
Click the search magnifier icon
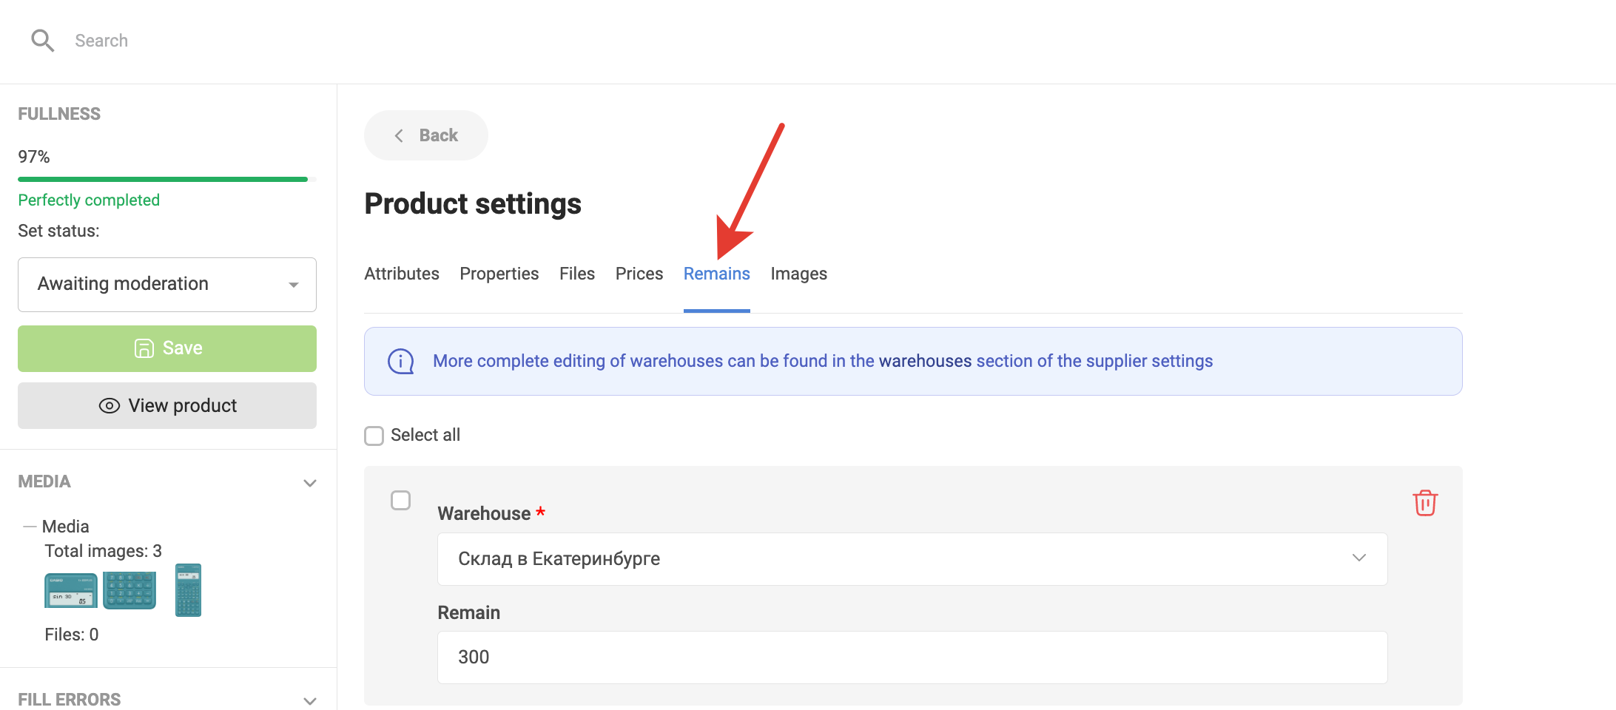43,41
